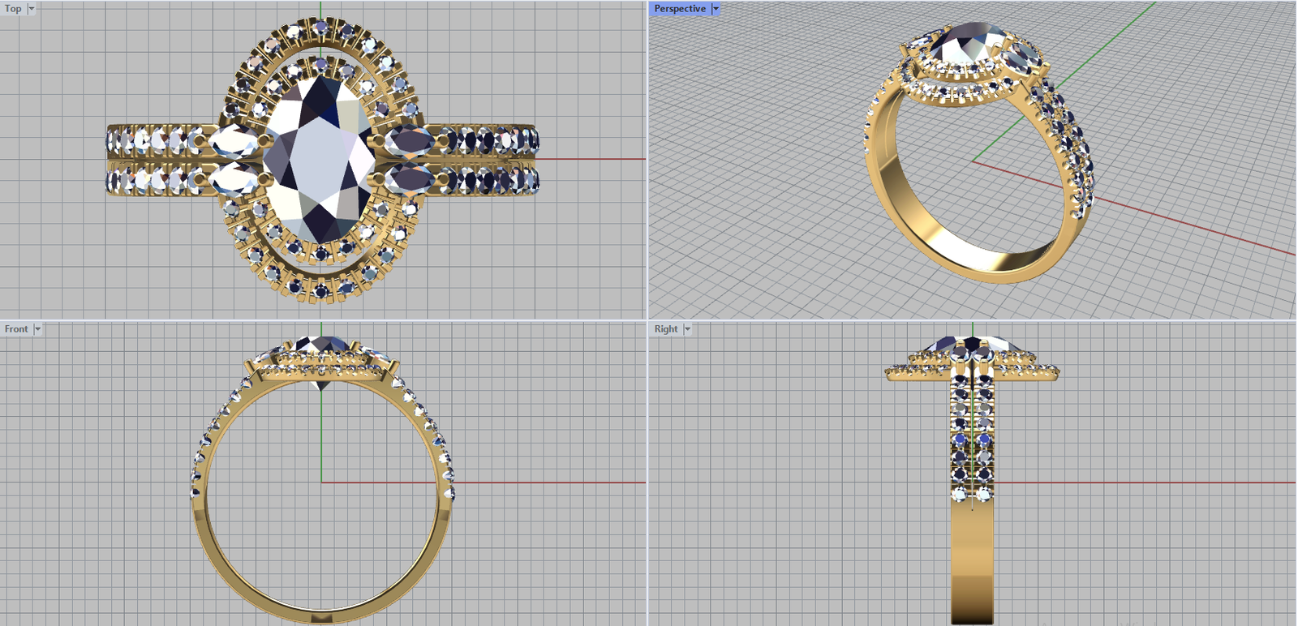This screenshot has height=626, width=1298.
Task: Pick the topmost outer halo stone in Top view
Action: [x=321, y=28]
